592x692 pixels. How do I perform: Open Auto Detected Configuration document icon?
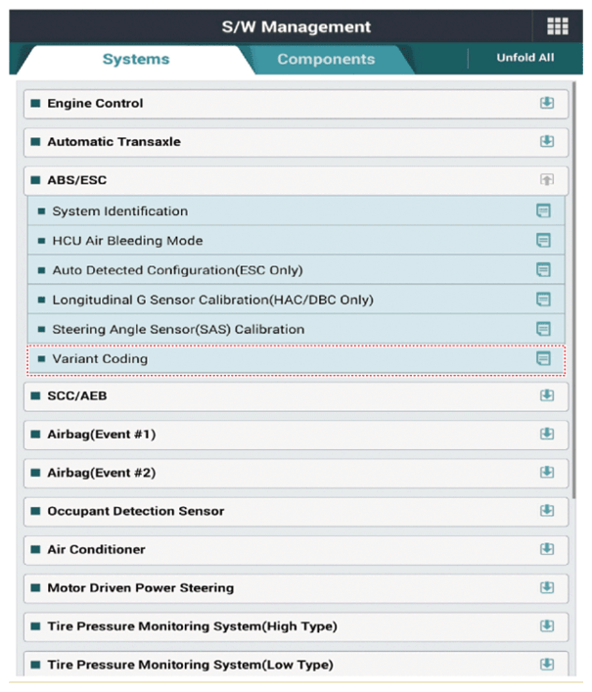coord(543,270)
